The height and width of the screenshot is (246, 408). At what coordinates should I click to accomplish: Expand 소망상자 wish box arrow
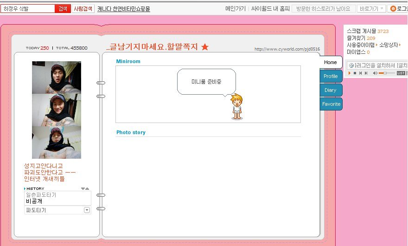(400, 45)
